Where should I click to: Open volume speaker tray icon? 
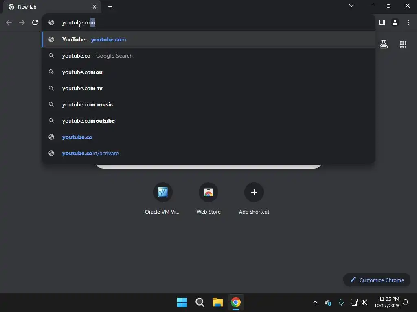click(364, 302)
